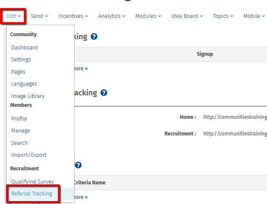This screenshot has width=267, height=204.
Task: Click help icon beside 'acking' heading
Action: tap(104, 93)
